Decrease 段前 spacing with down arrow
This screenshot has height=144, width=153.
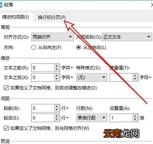57,110
